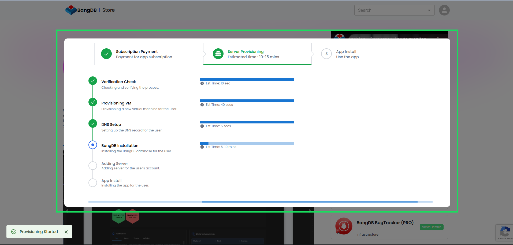The width and height of the screenshot is (513, 245).
Task: Click the clock icon beside Est Time: 10 sec
Action: point(202,83)
